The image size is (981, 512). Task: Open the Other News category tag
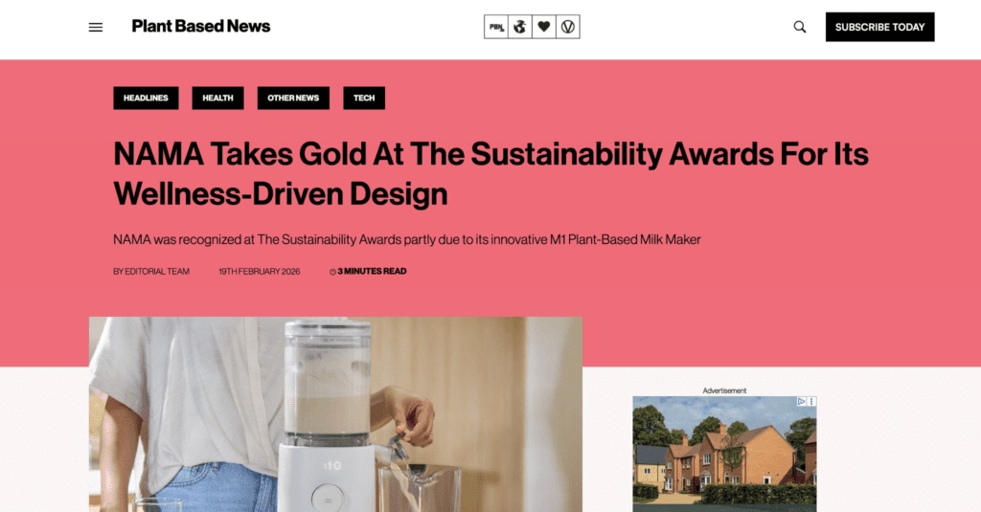(293, 98)
